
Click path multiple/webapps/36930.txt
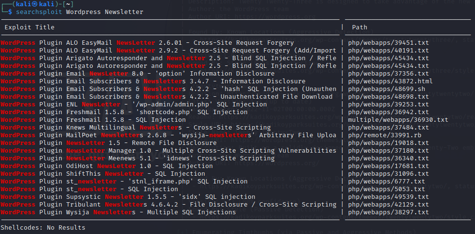398,120
